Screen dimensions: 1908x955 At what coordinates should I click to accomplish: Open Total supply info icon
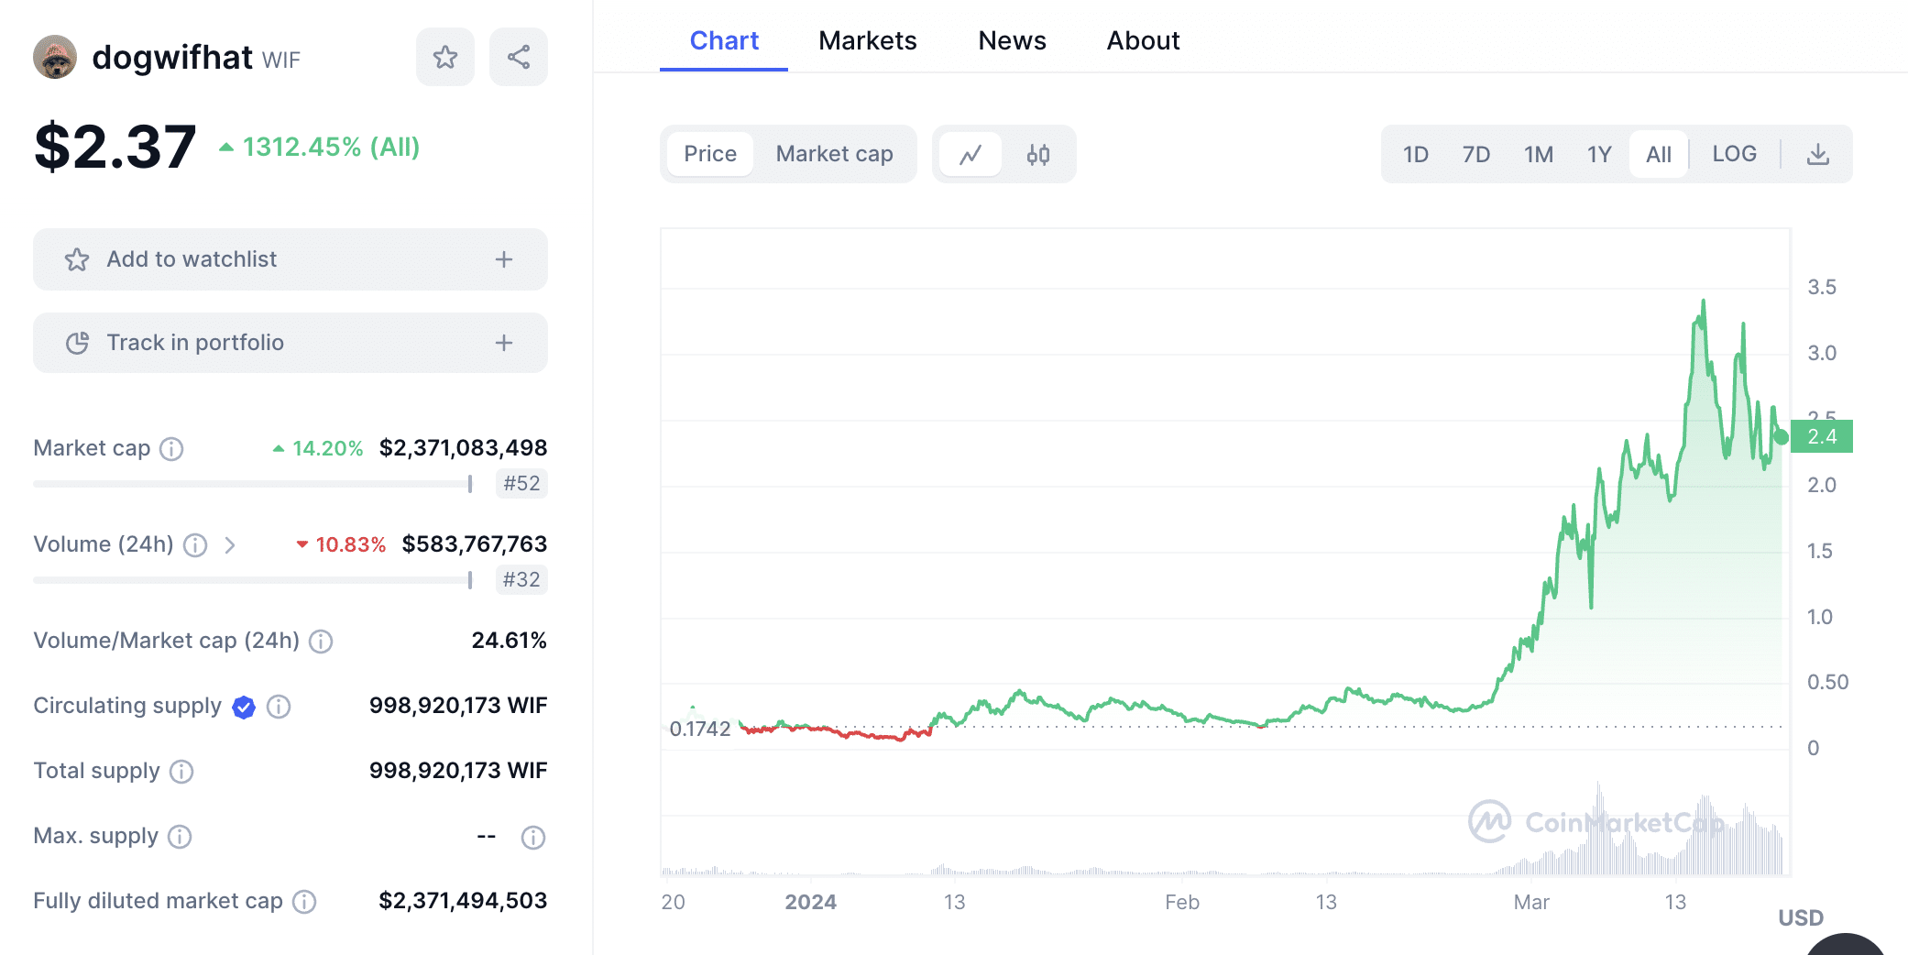[x=181, y=772]
